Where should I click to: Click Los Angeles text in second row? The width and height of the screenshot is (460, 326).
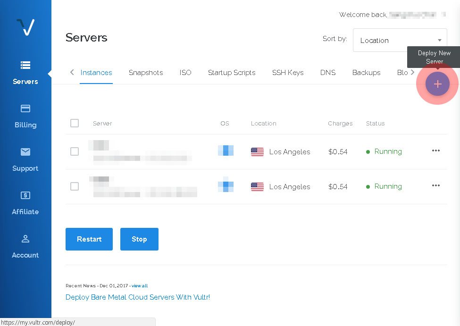290,187
